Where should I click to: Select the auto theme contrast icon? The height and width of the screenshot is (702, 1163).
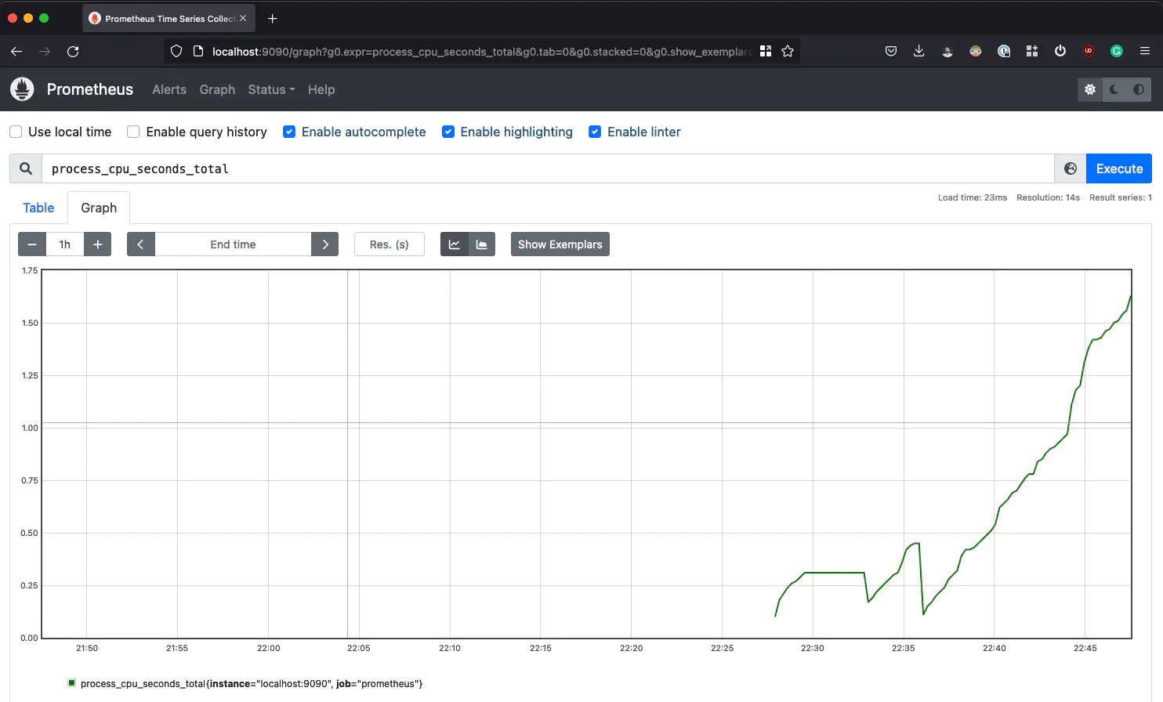(x=1139, y=89)
